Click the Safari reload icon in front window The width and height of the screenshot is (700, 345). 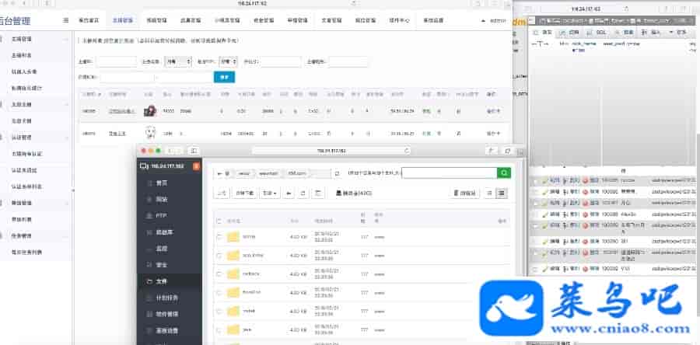click(406, 150)
